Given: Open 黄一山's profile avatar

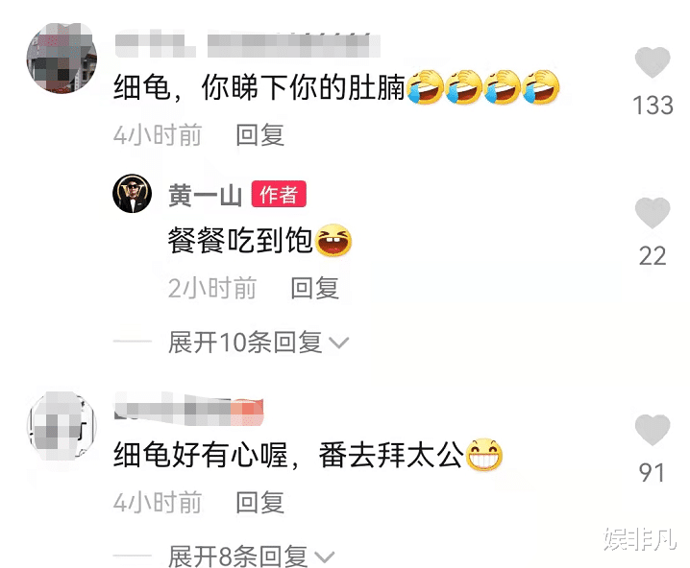Looking at the screenshot, I should (132, 193).
